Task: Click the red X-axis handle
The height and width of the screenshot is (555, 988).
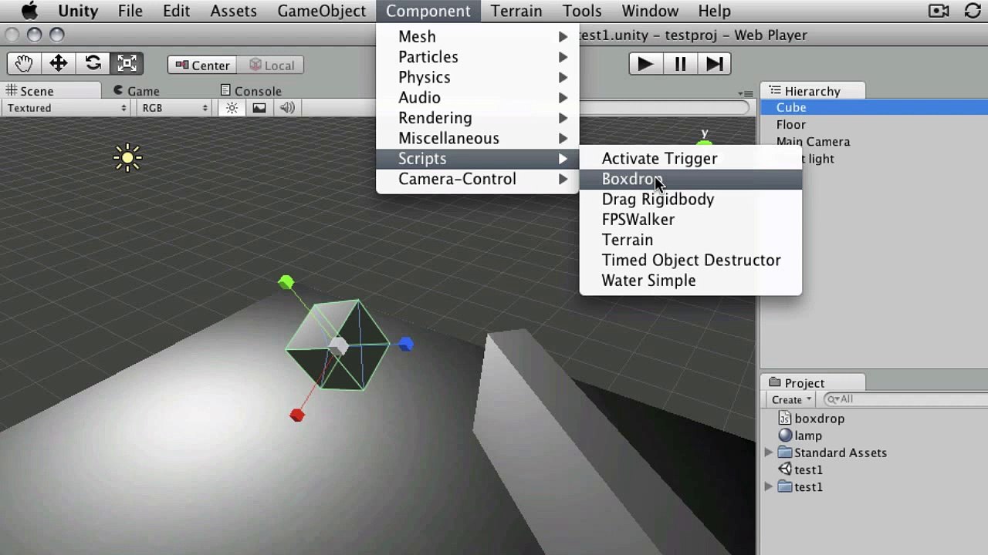Action: coord(297,415)
